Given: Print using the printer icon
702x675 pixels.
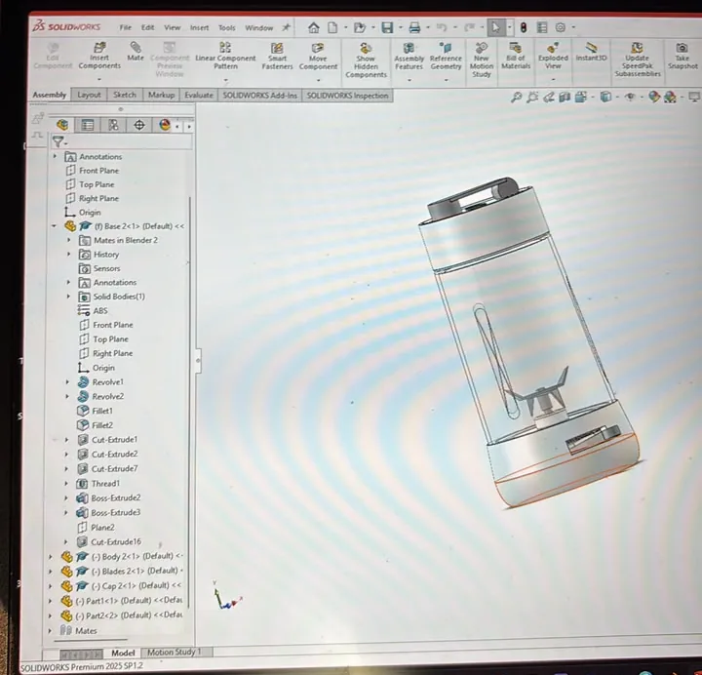Looking at the screenshot, I should tap(414, 27).
